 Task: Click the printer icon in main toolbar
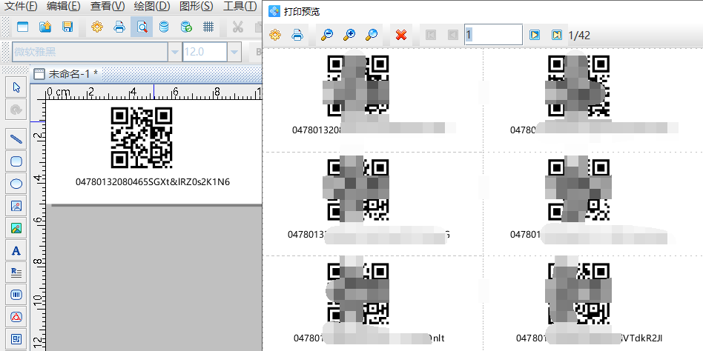click(x=119, y=27)
